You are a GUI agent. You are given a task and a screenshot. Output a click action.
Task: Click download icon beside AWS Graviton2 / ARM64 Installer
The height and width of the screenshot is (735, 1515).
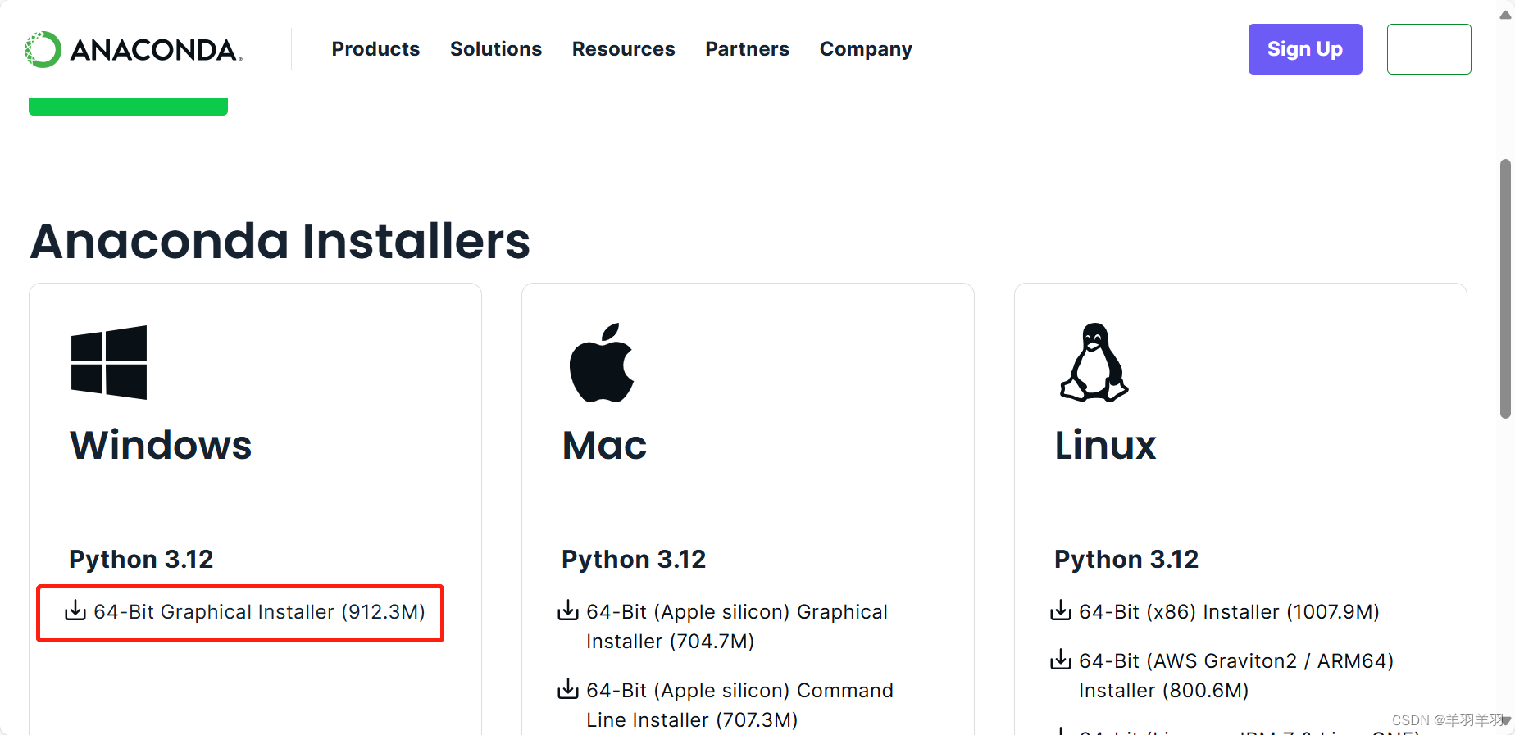(1061, 660)
